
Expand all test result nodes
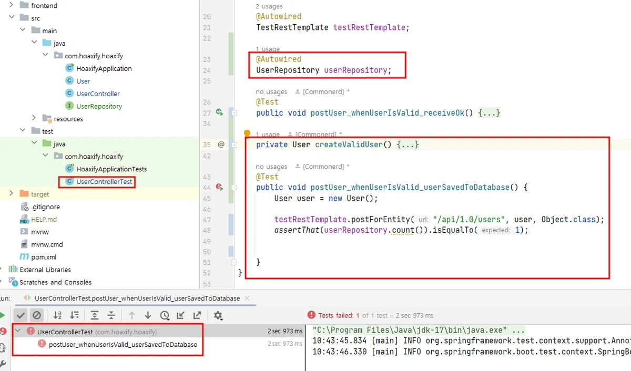95,315
